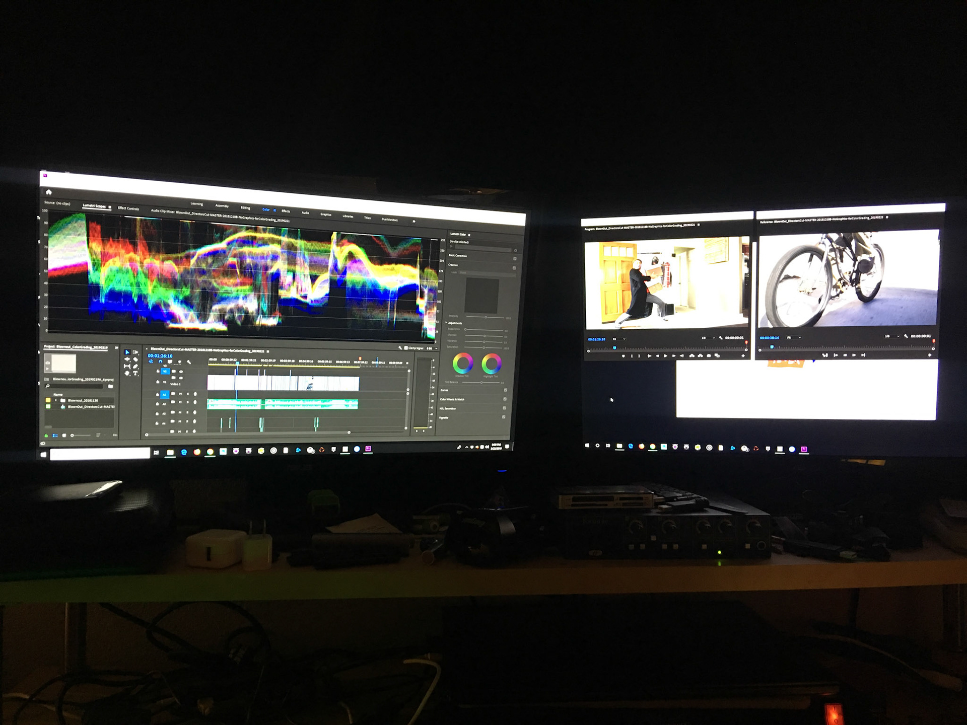The image size is (967, 725).
Task: Click the Shadow Tint color wheel
Action: coord(463,363)
